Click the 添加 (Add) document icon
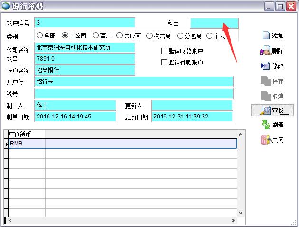Image resolution: width=299 pixels, height=227 pixels. click(266, 36)
